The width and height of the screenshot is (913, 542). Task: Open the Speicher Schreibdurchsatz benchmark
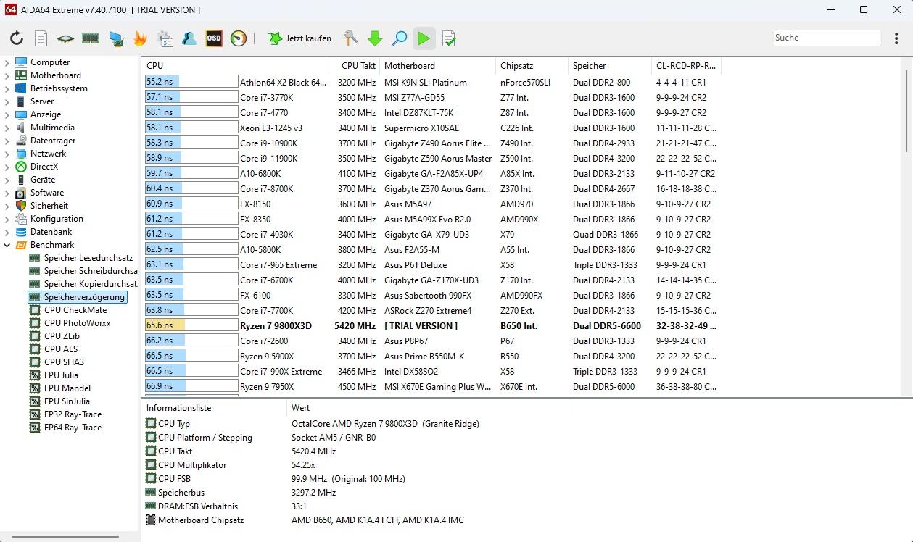(x=90, y=271)
